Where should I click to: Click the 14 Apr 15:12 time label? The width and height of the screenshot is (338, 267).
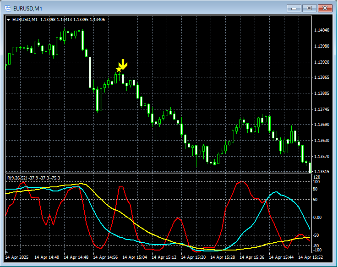coord(164,257)
